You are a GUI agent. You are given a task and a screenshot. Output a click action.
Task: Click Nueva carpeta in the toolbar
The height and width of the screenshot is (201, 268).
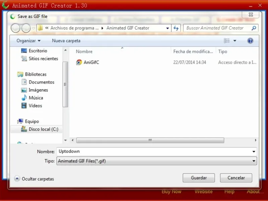(66, 41)
